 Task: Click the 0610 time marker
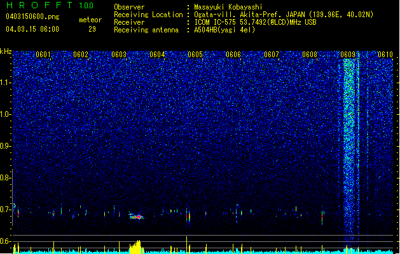pos(385,55)
